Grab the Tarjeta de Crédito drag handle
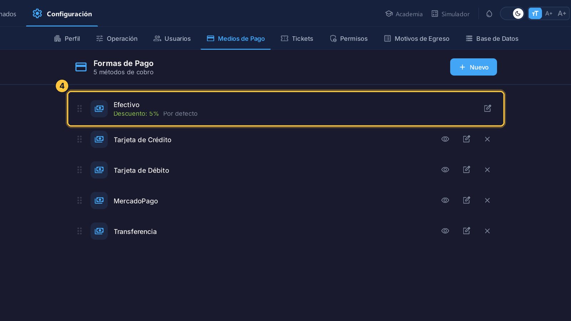The width and height of the screenshot is (571, 321). point(80,139)
